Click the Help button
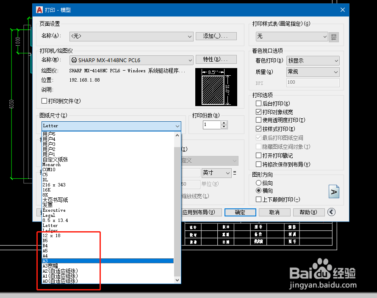The image size is (377, 298). pos(309,212)
